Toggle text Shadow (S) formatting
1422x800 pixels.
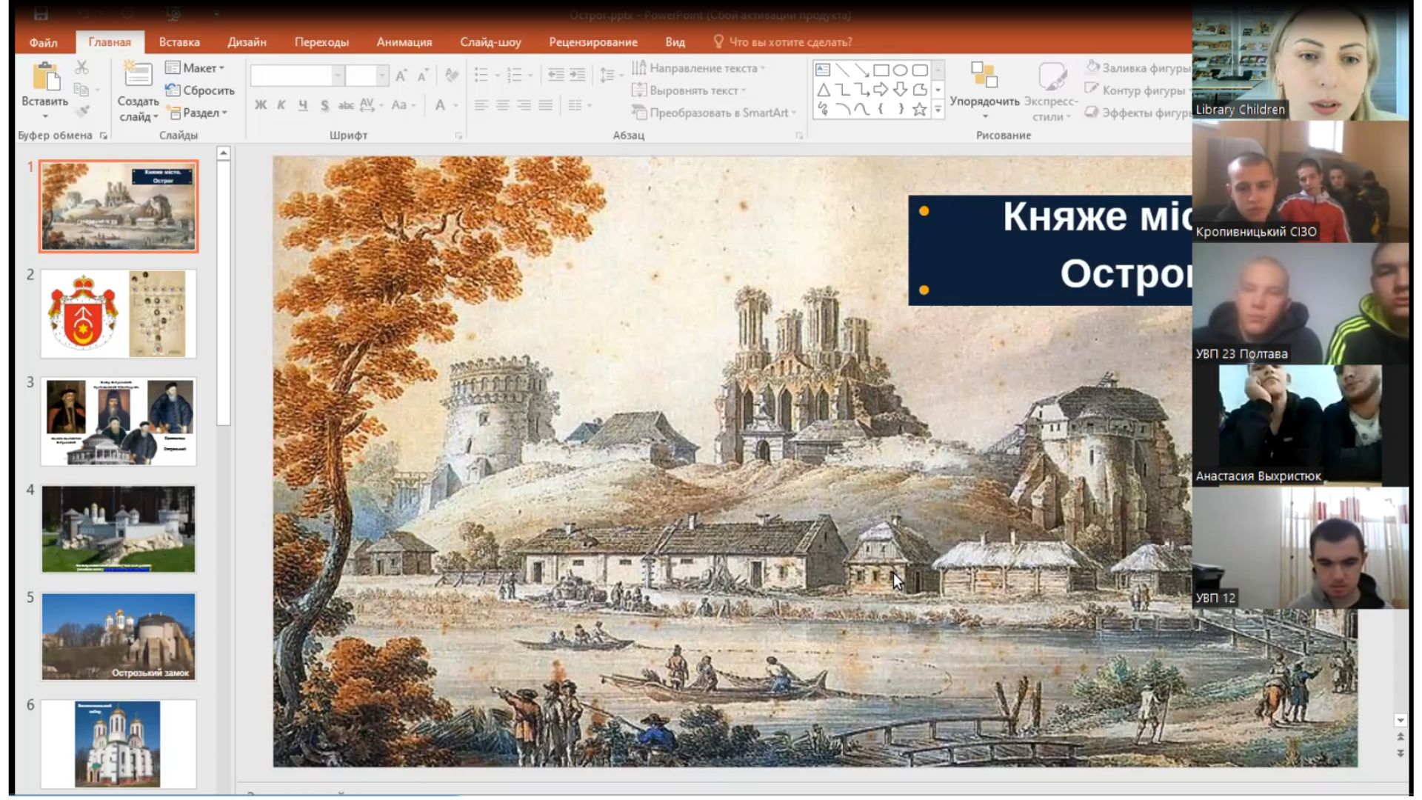coord(324,105)
